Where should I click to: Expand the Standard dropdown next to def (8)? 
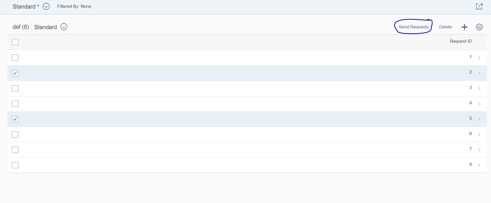[x=64, y=27]
